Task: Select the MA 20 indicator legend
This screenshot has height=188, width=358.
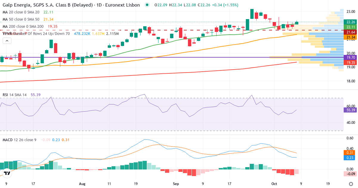Action: click(21, 12)
